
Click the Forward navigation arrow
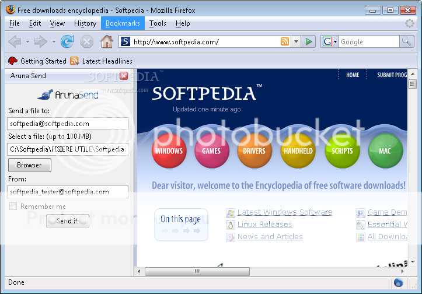pos(40,41)
